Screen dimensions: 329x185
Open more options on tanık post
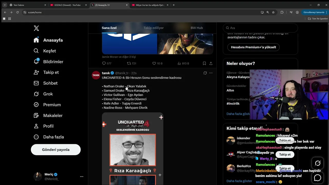pyautogui.click(x=211, y=73)
